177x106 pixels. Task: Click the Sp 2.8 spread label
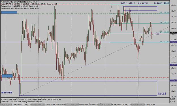[162, 94]
